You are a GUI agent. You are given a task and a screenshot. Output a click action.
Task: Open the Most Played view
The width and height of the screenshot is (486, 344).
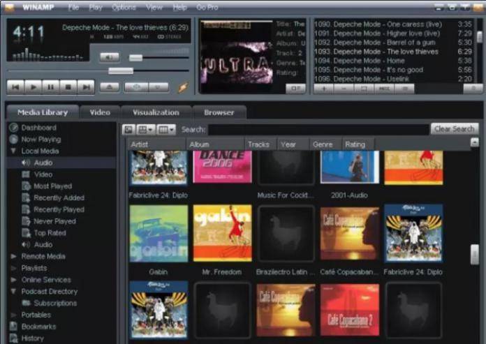[52, 186]
